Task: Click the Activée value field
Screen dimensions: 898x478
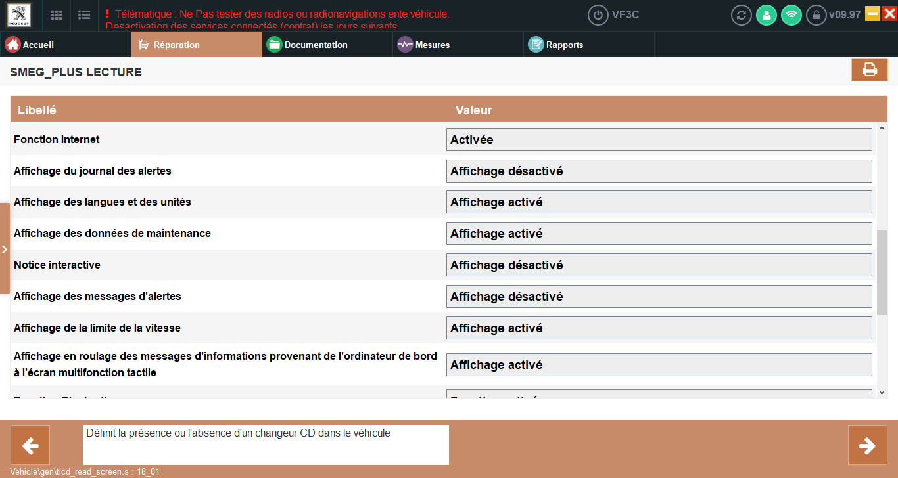Action: pos(659,139)
